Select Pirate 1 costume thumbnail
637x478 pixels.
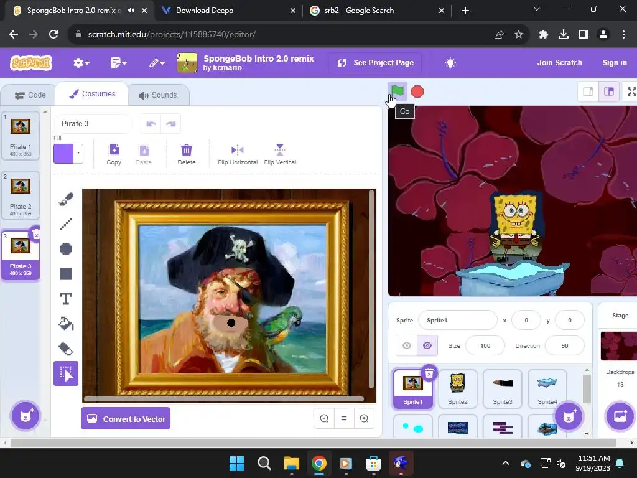coord(21,136)
